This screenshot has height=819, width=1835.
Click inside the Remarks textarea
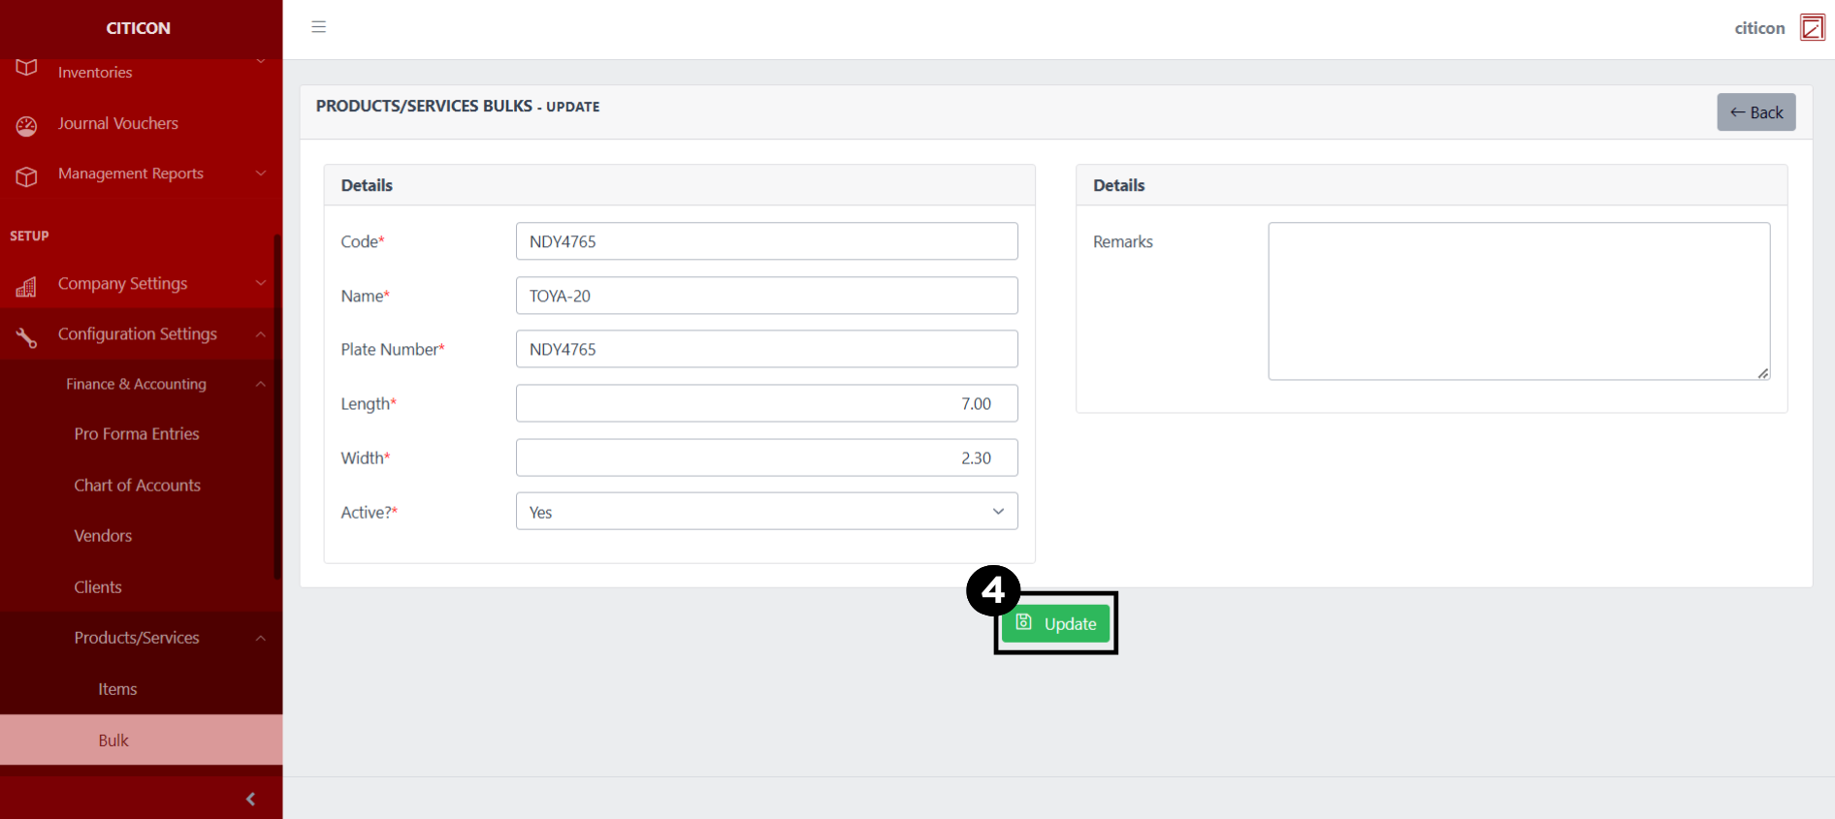[1519, 301]
